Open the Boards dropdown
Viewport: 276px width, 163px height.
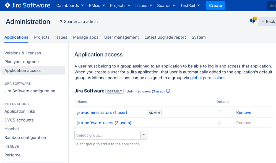click(166, 6)
